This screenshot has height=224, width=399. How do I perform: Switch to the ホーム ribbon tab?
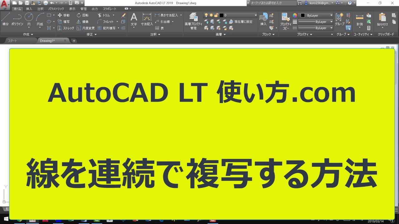pos(17,9)
